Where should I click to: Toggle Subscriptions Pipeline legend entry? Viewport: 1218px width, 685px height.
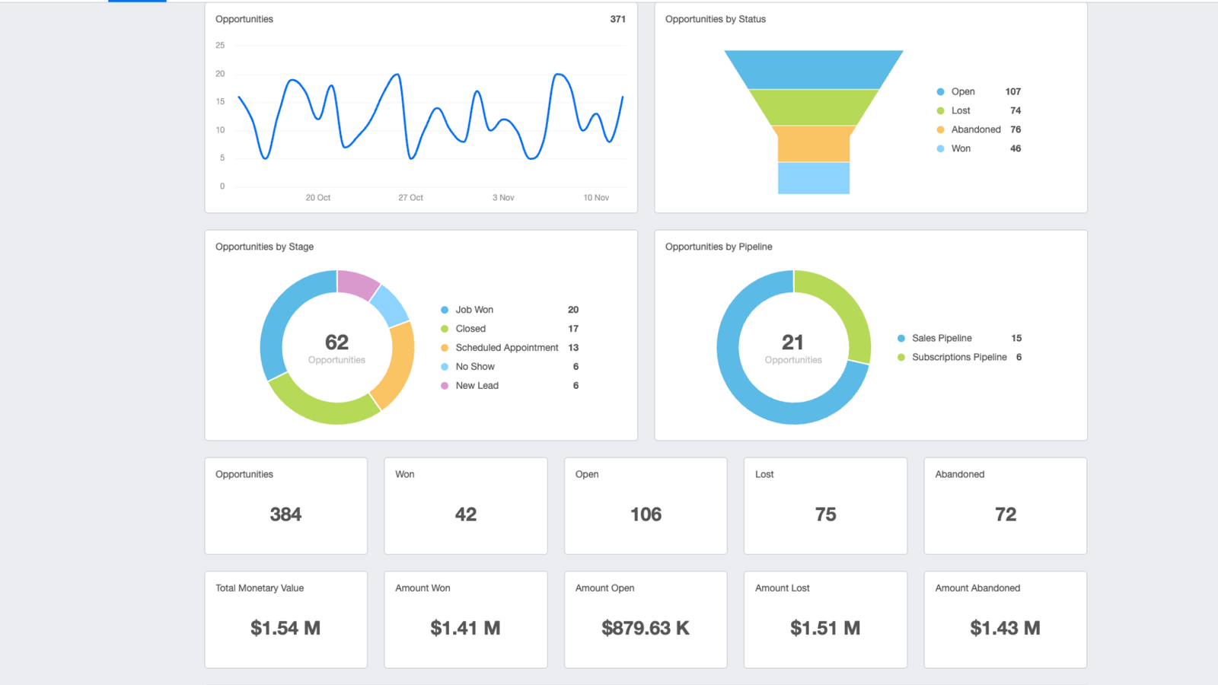(958, 357)
